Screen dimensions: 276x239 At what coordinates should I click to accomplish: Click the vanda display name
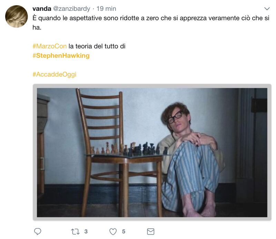click(42, 9)
